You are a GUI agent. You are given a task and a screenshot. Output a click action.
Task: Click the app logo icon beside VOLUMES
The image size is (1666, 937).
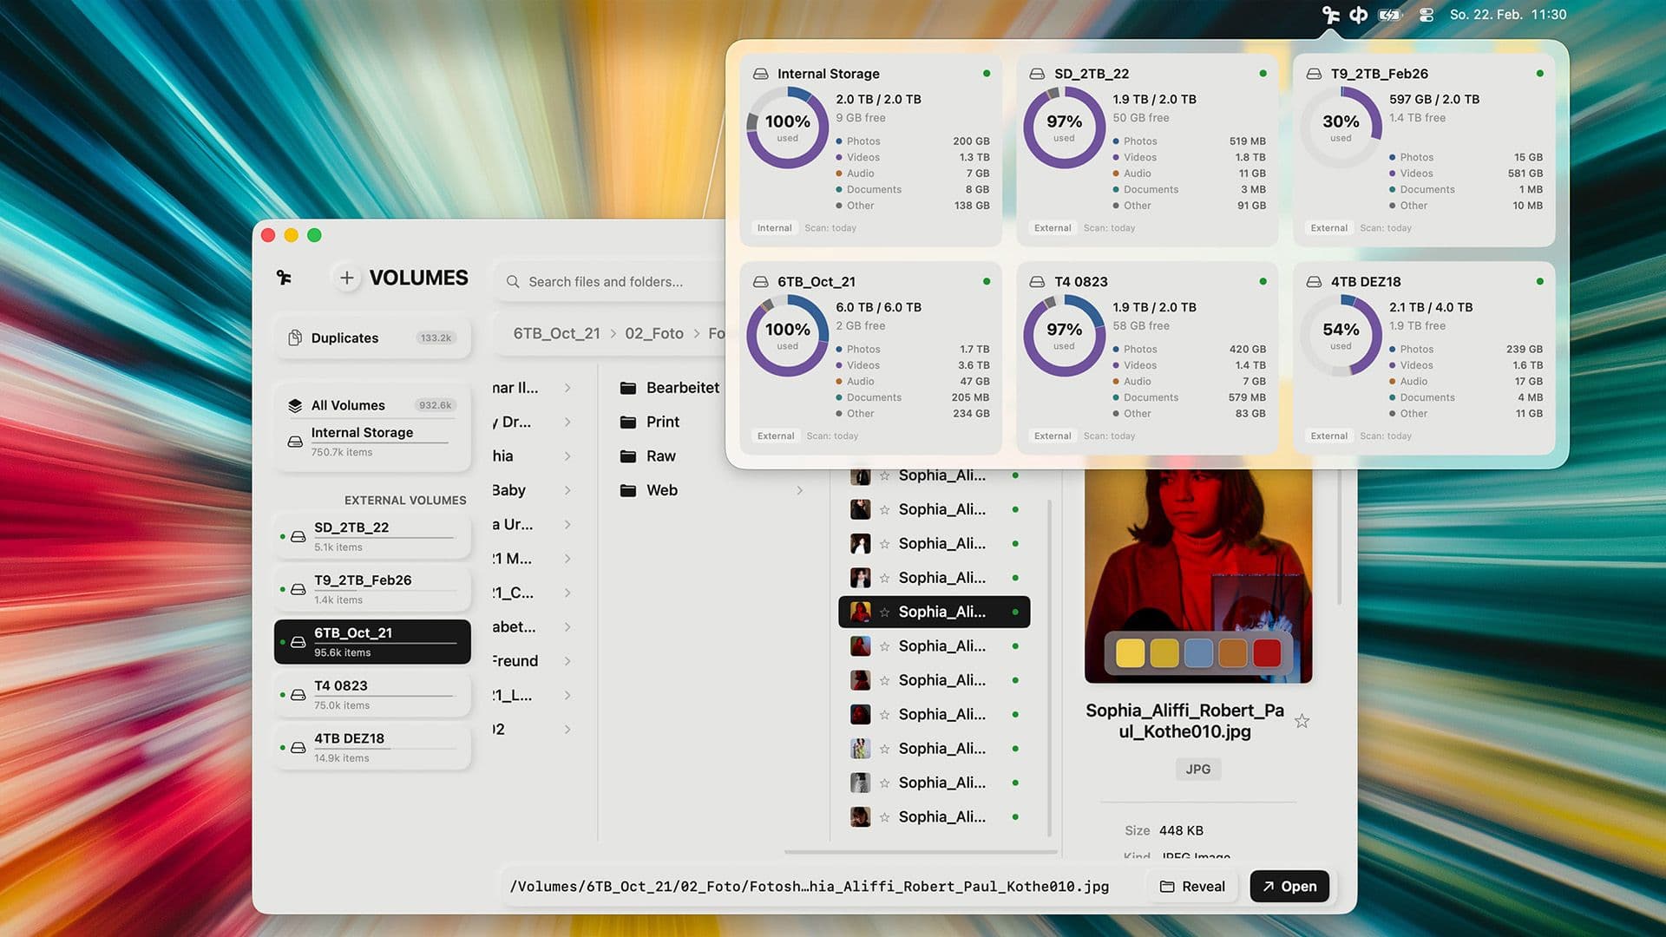point(284,278)
